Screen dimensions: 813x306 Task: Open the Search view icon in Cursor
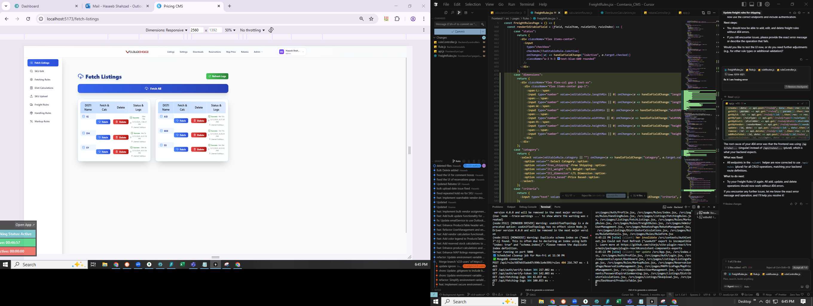pyautogui.click(x=452, y=13)
